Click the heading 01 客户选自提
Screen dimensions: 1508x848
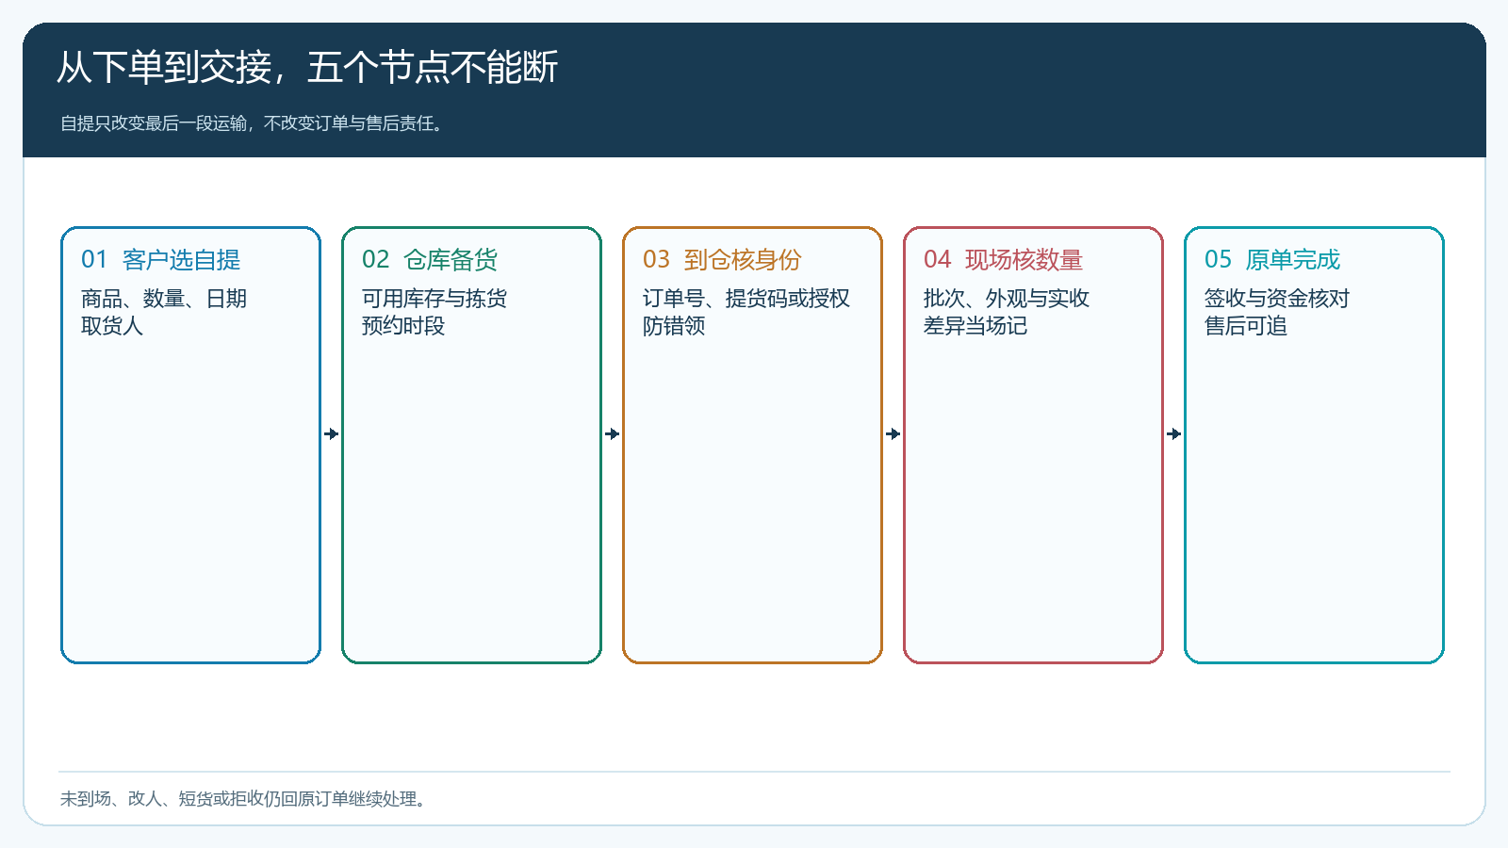(160, 259)
